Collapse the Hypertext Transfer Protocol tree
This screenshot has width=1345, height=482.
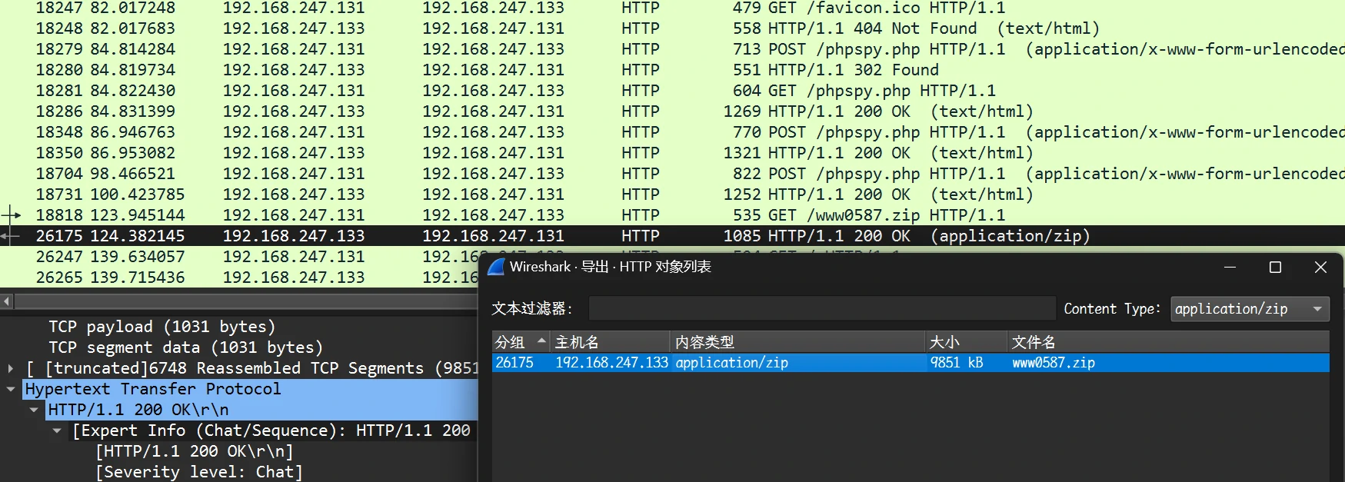(x=11, y=389)
